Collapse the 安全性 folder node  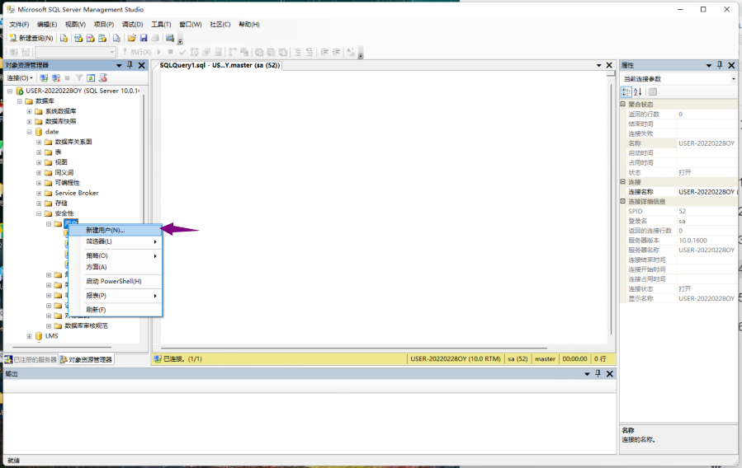[39, 213]
